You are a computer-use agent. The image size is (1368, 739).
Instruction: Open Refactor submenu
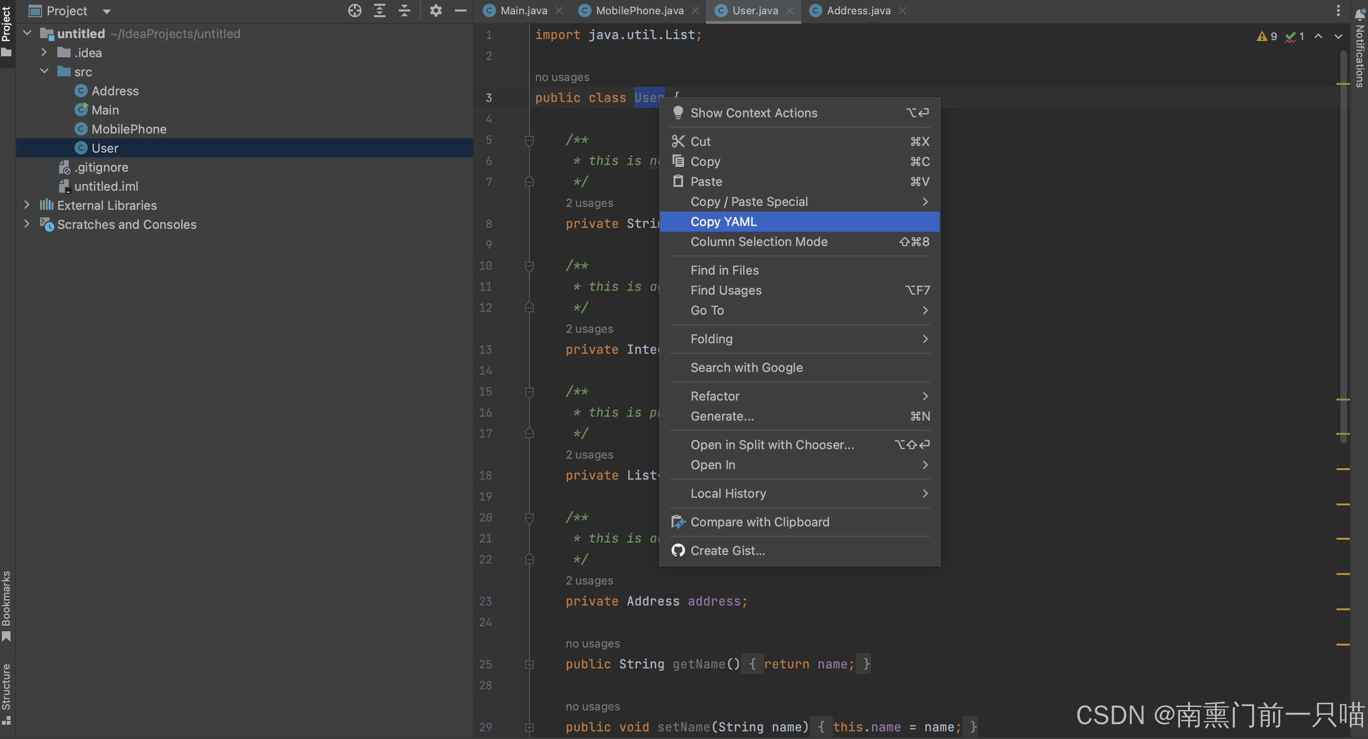[799, 396]
